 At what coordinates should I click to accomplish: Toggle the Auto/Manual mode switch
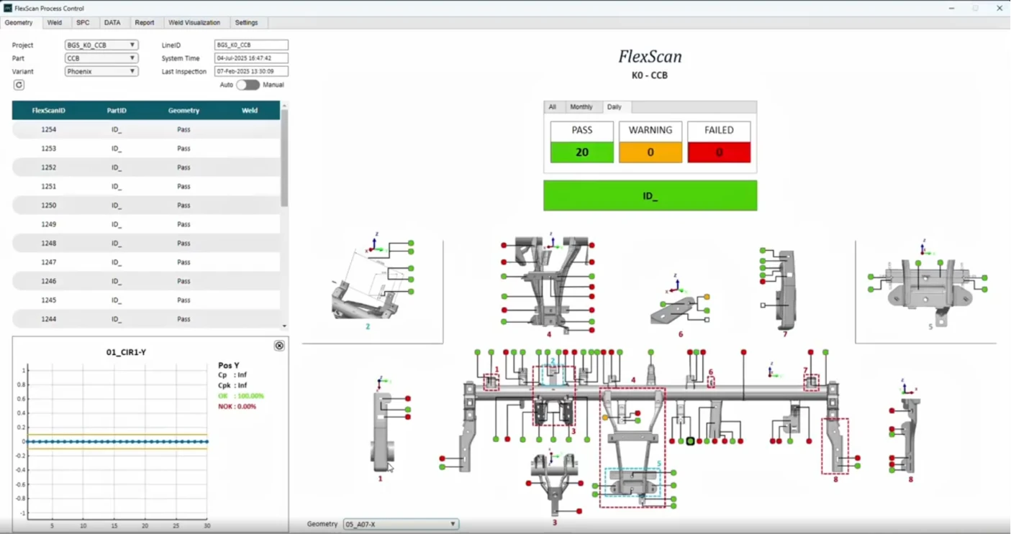coord(248,85)
